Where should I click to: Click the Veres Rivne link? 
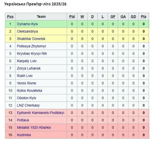[27, 83]
